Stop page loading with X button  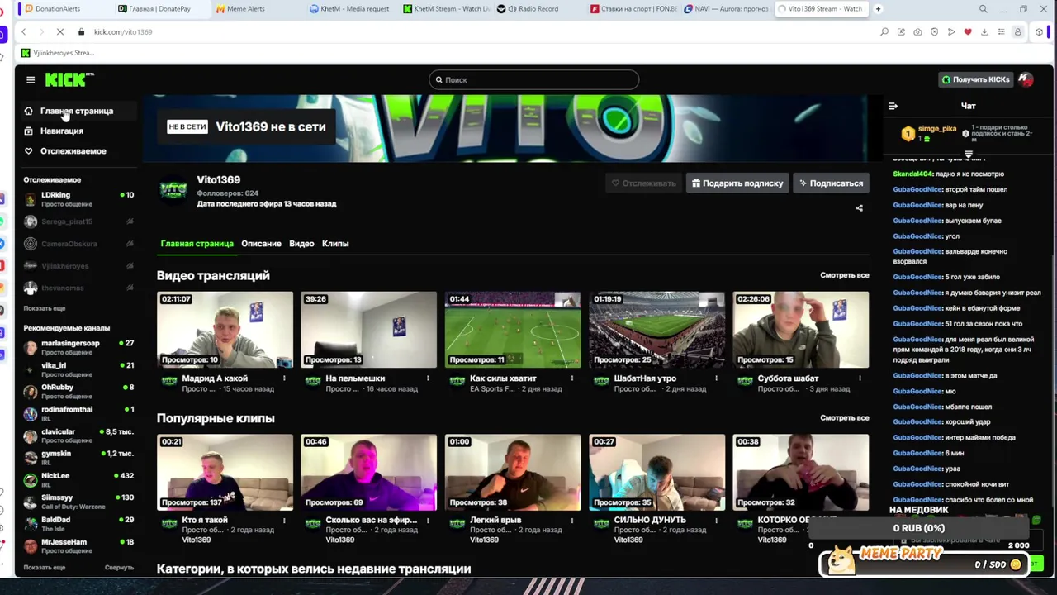point(61,31)
